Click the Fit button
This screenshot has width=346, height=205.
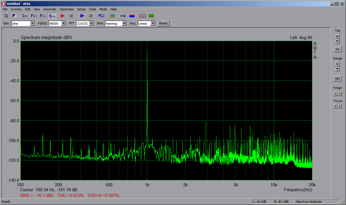337,49
